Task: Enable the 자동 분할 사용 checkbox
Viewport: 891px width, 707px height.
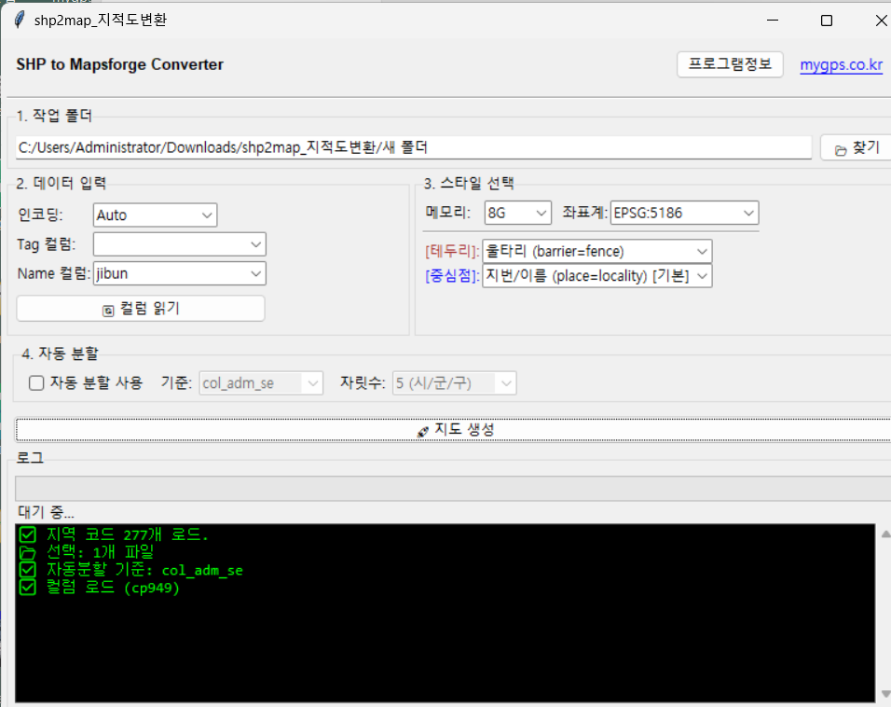Action: (37, 382)
